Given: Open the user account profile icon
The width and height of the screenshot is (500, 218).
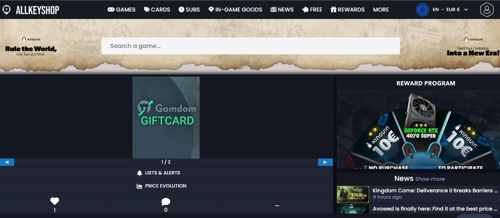Looking at the screenshot, I should [487, 10].
